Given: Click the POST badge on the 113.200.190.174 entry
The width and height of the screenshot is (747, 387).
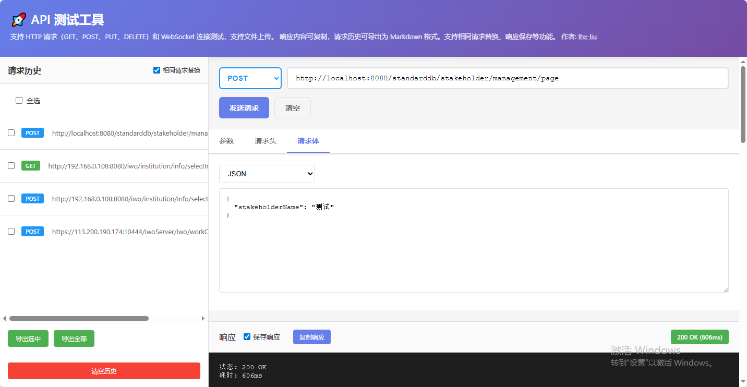Looking at the screenshot, I should pyautogui.click(x=32, y=231).
